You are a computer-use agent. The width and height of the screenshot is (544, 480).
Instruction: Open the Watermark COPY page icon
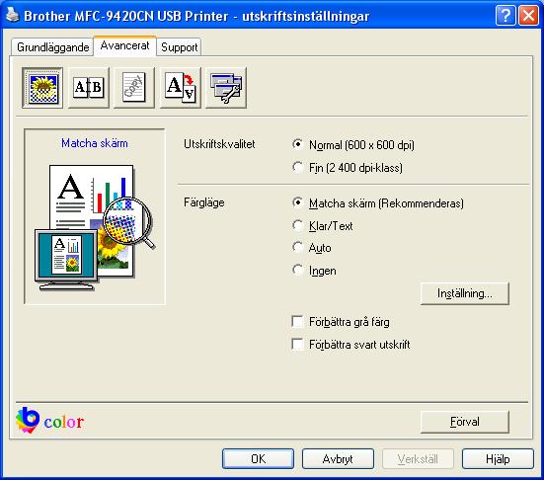(134, 88)
